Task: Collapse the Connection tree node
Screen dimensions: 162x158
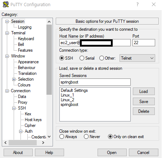Action: 7,91
